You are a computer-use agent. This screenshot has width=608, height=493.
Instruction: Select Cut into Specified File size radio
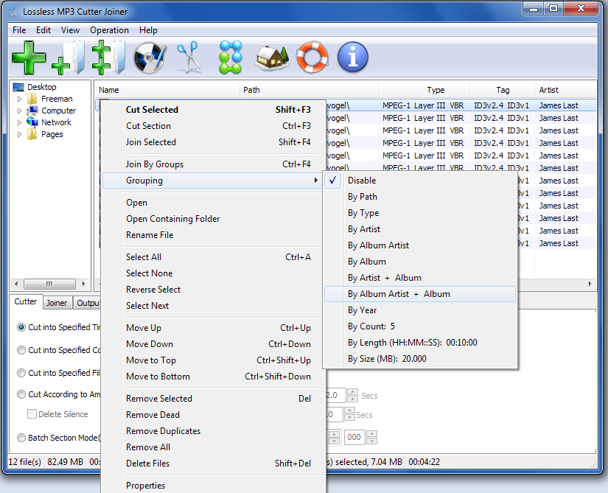pos(21,373)
